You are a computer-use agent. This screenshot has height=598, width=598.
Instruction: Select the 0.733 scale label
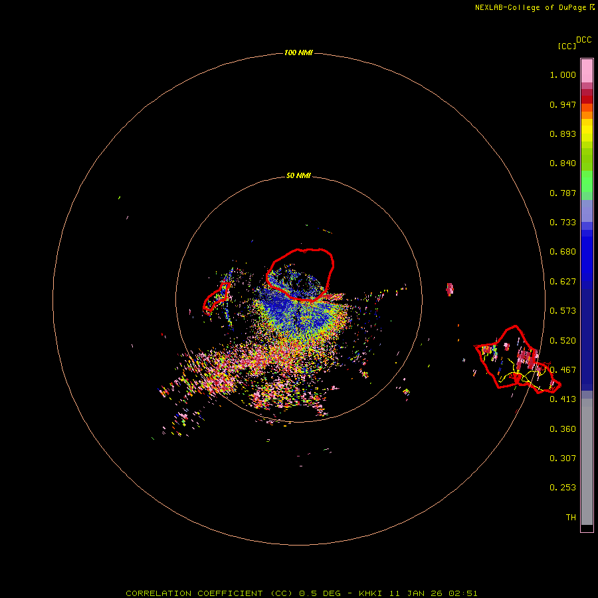(x=563, y=223)
